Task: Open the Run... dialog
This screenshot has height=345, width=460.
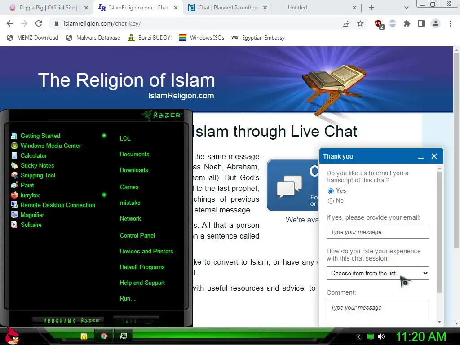Action: click(127, 299)
